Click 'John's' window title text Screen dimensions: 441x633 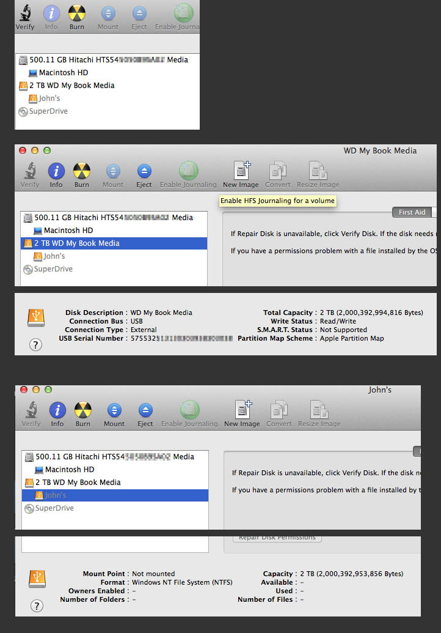pos(380,390)
